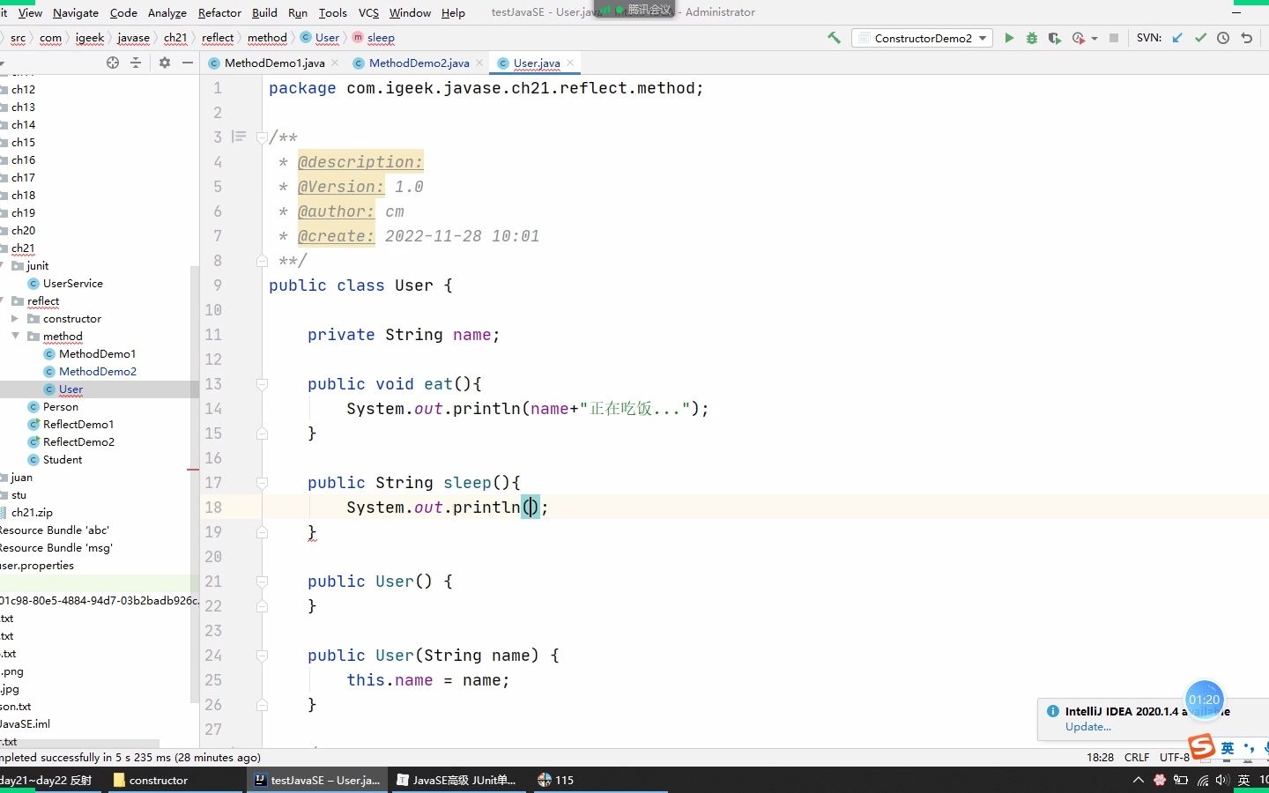Click the grey Stop square icon
Image resolution: width=1269 pixels, height=793 pixels.
1114,38
